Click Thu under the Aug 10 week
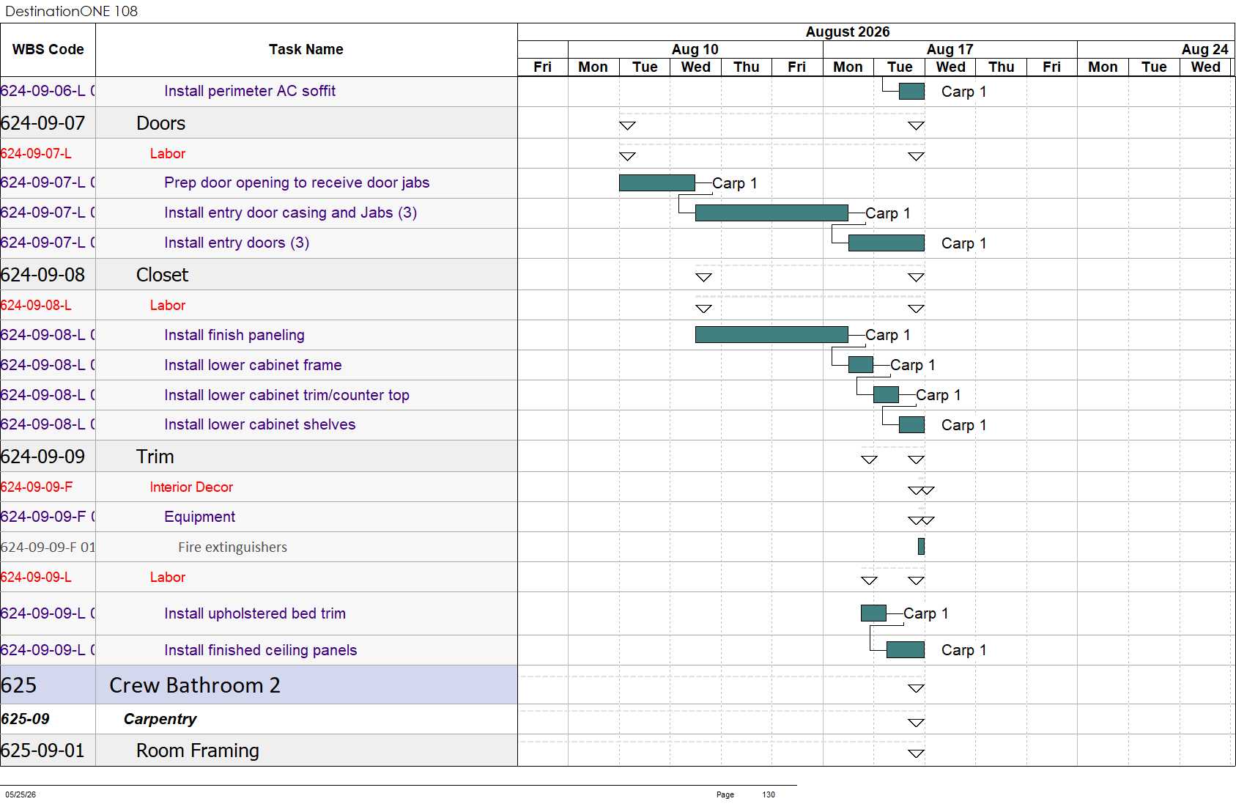 (x=747, y=67)
